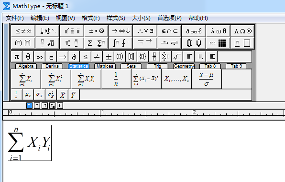
Task: Open the logical symbols palette (∴∀∃)
Action: coord(145,31)
